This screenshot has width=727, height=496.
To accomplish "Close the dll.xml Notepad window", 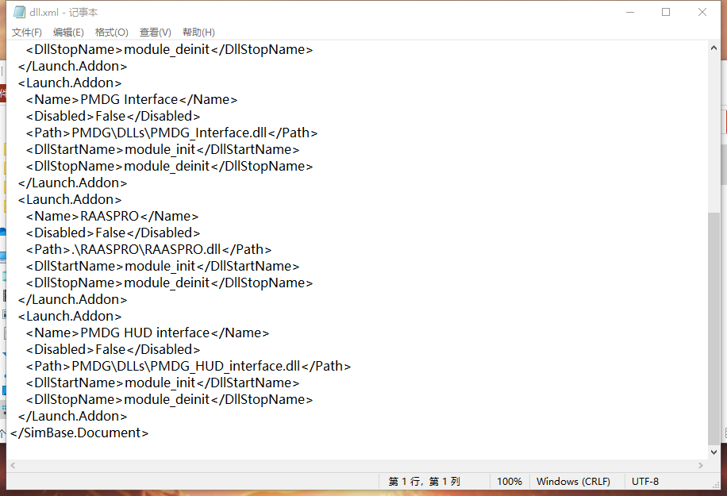I will pyautogui.click(x=702, y=12).
